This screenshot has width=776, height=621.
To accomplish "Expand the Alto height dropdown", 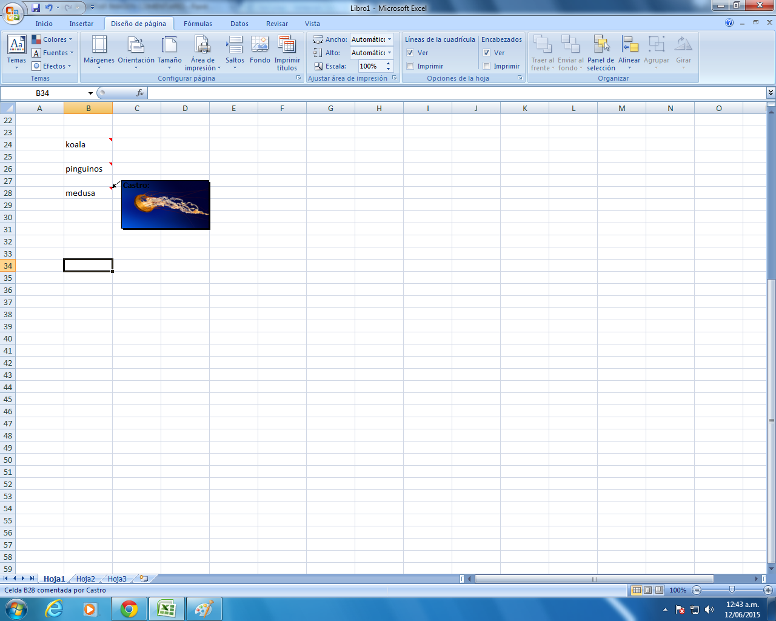I will pyautogui.click(x=390, y=53).
